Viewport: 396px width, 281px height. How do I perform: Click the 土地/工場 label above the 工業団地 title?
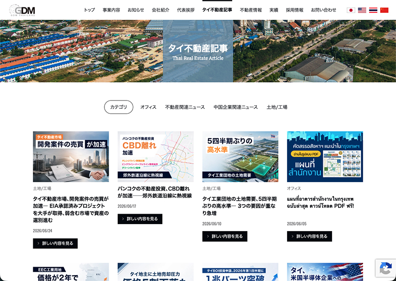click(x=211, y=188)
